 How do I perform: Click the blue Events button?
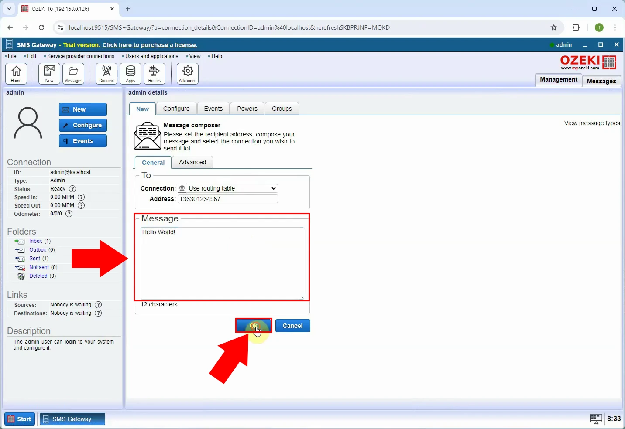[x=83, y=141]
